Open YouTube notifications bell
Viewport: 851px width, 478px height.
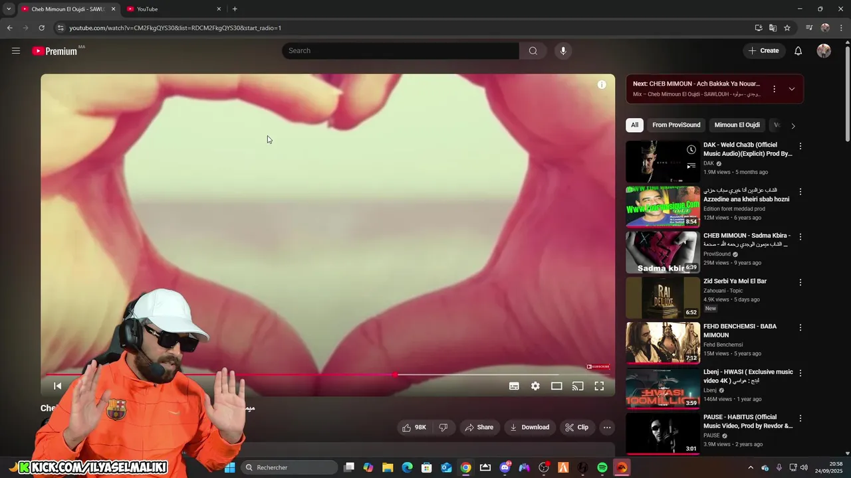point(798,50)
